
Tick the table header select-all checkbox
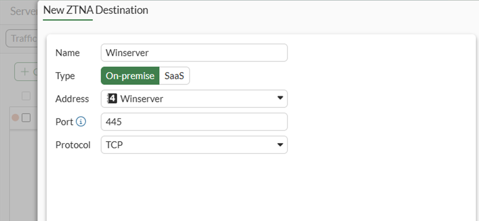click(26, 96)
